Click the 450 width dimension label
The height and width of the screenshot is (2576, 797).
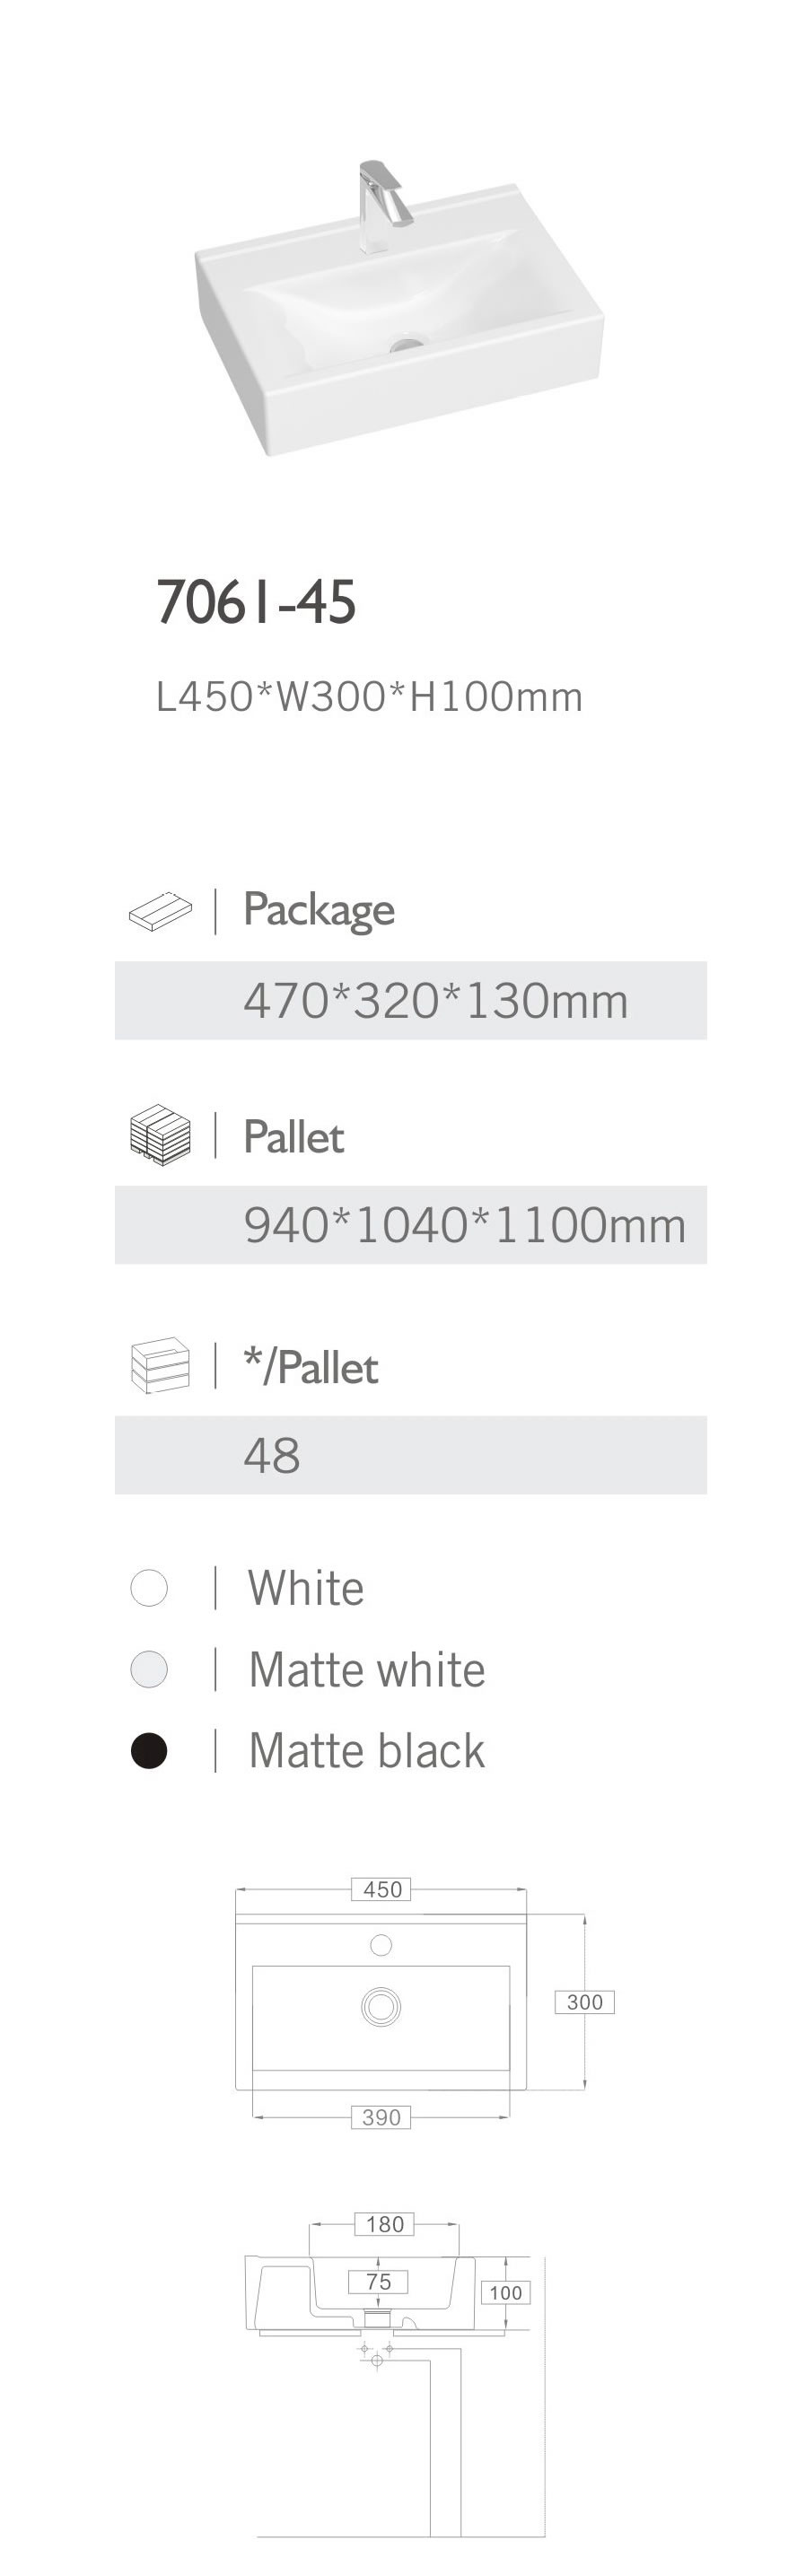click(382, 1889)
